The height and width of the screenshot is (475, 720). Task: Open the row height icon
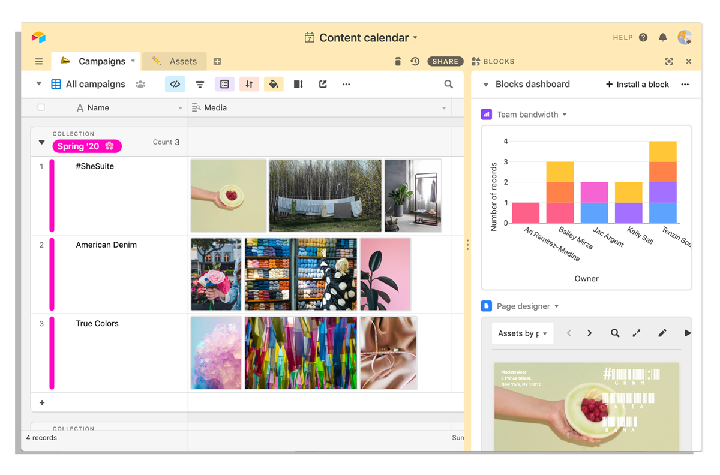pos(298,85)
